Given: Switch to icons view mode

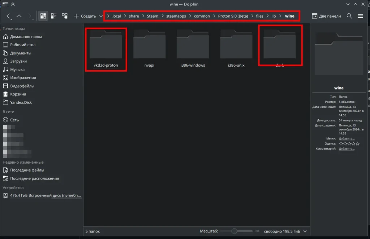Looking at the screenshot, I should [x=43, y=16].
